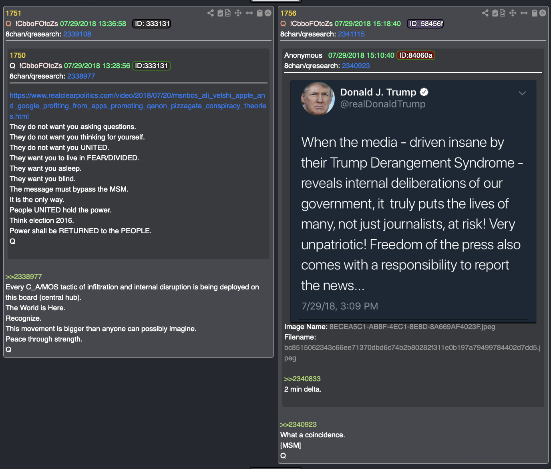Click the red ID:84060a badge
The height and width of the screenshot is (469, 551).
click(x=416, y=55)
